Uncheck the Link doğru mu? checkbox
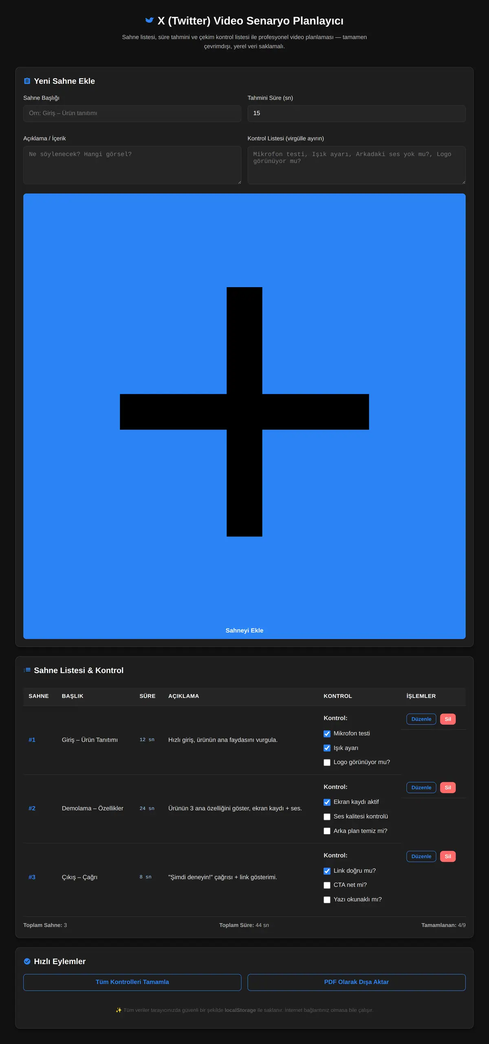Image resolution: width=489 pixels, height=1044 pixels. tap(327, 871)
